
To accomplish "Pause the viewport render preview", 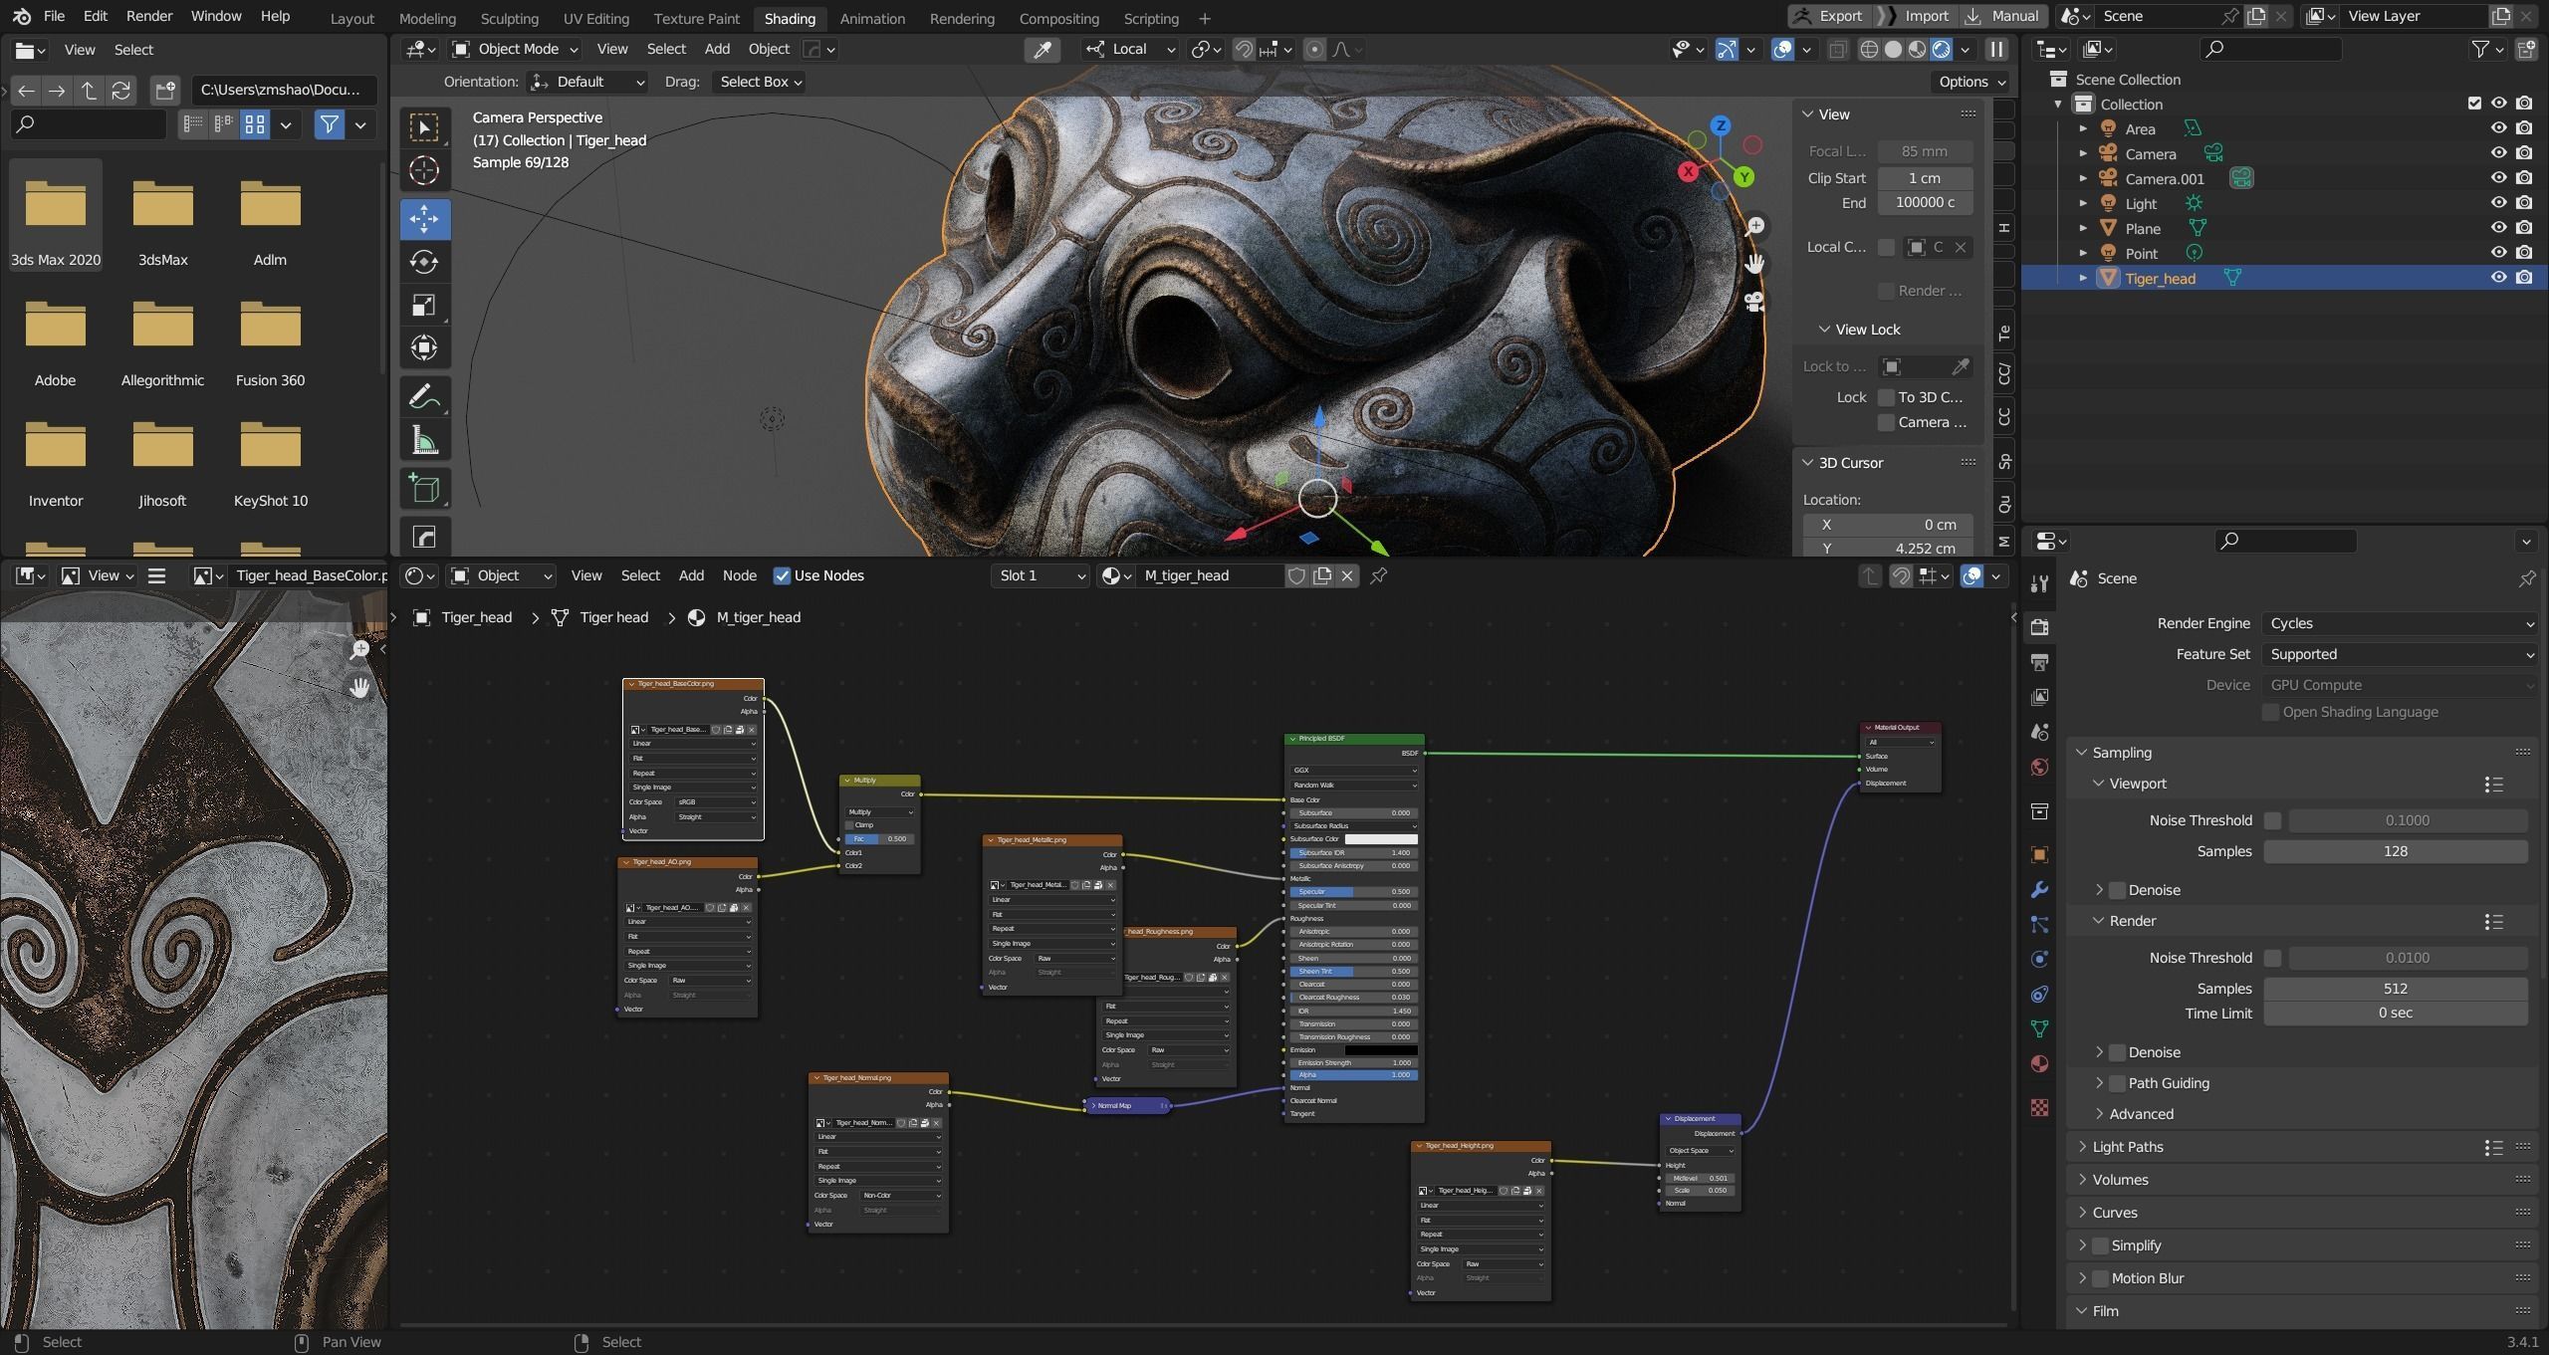I will pyautogui.click(x=1996, y=49).
